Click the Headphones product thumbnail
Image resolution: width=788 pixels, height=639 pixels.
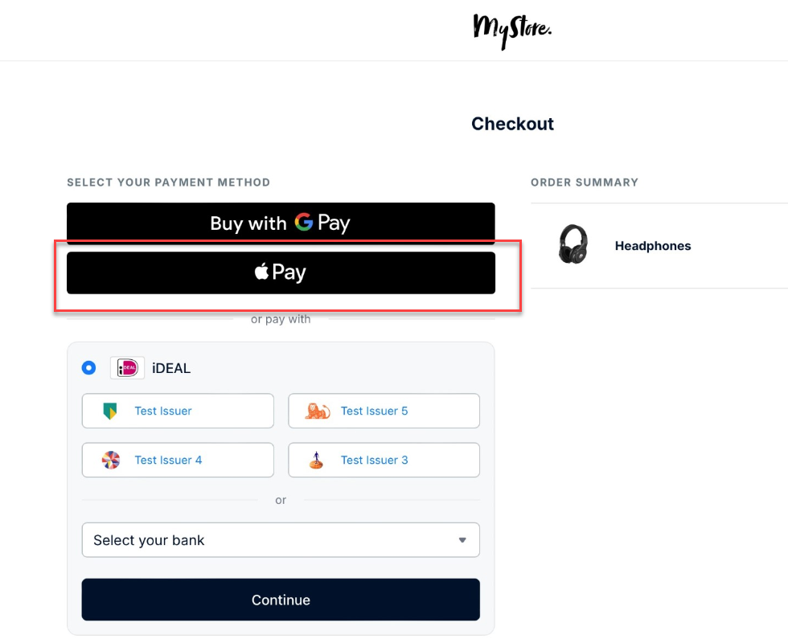point(573,244)
